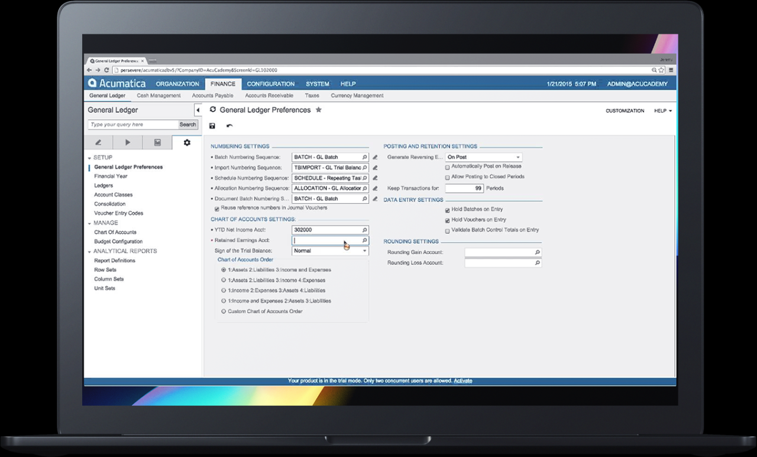Screen dimensions: 757x457
Task: Click the pencil edit icon beside Batch Numbering Sequence
Action: [x=375, y=156]
